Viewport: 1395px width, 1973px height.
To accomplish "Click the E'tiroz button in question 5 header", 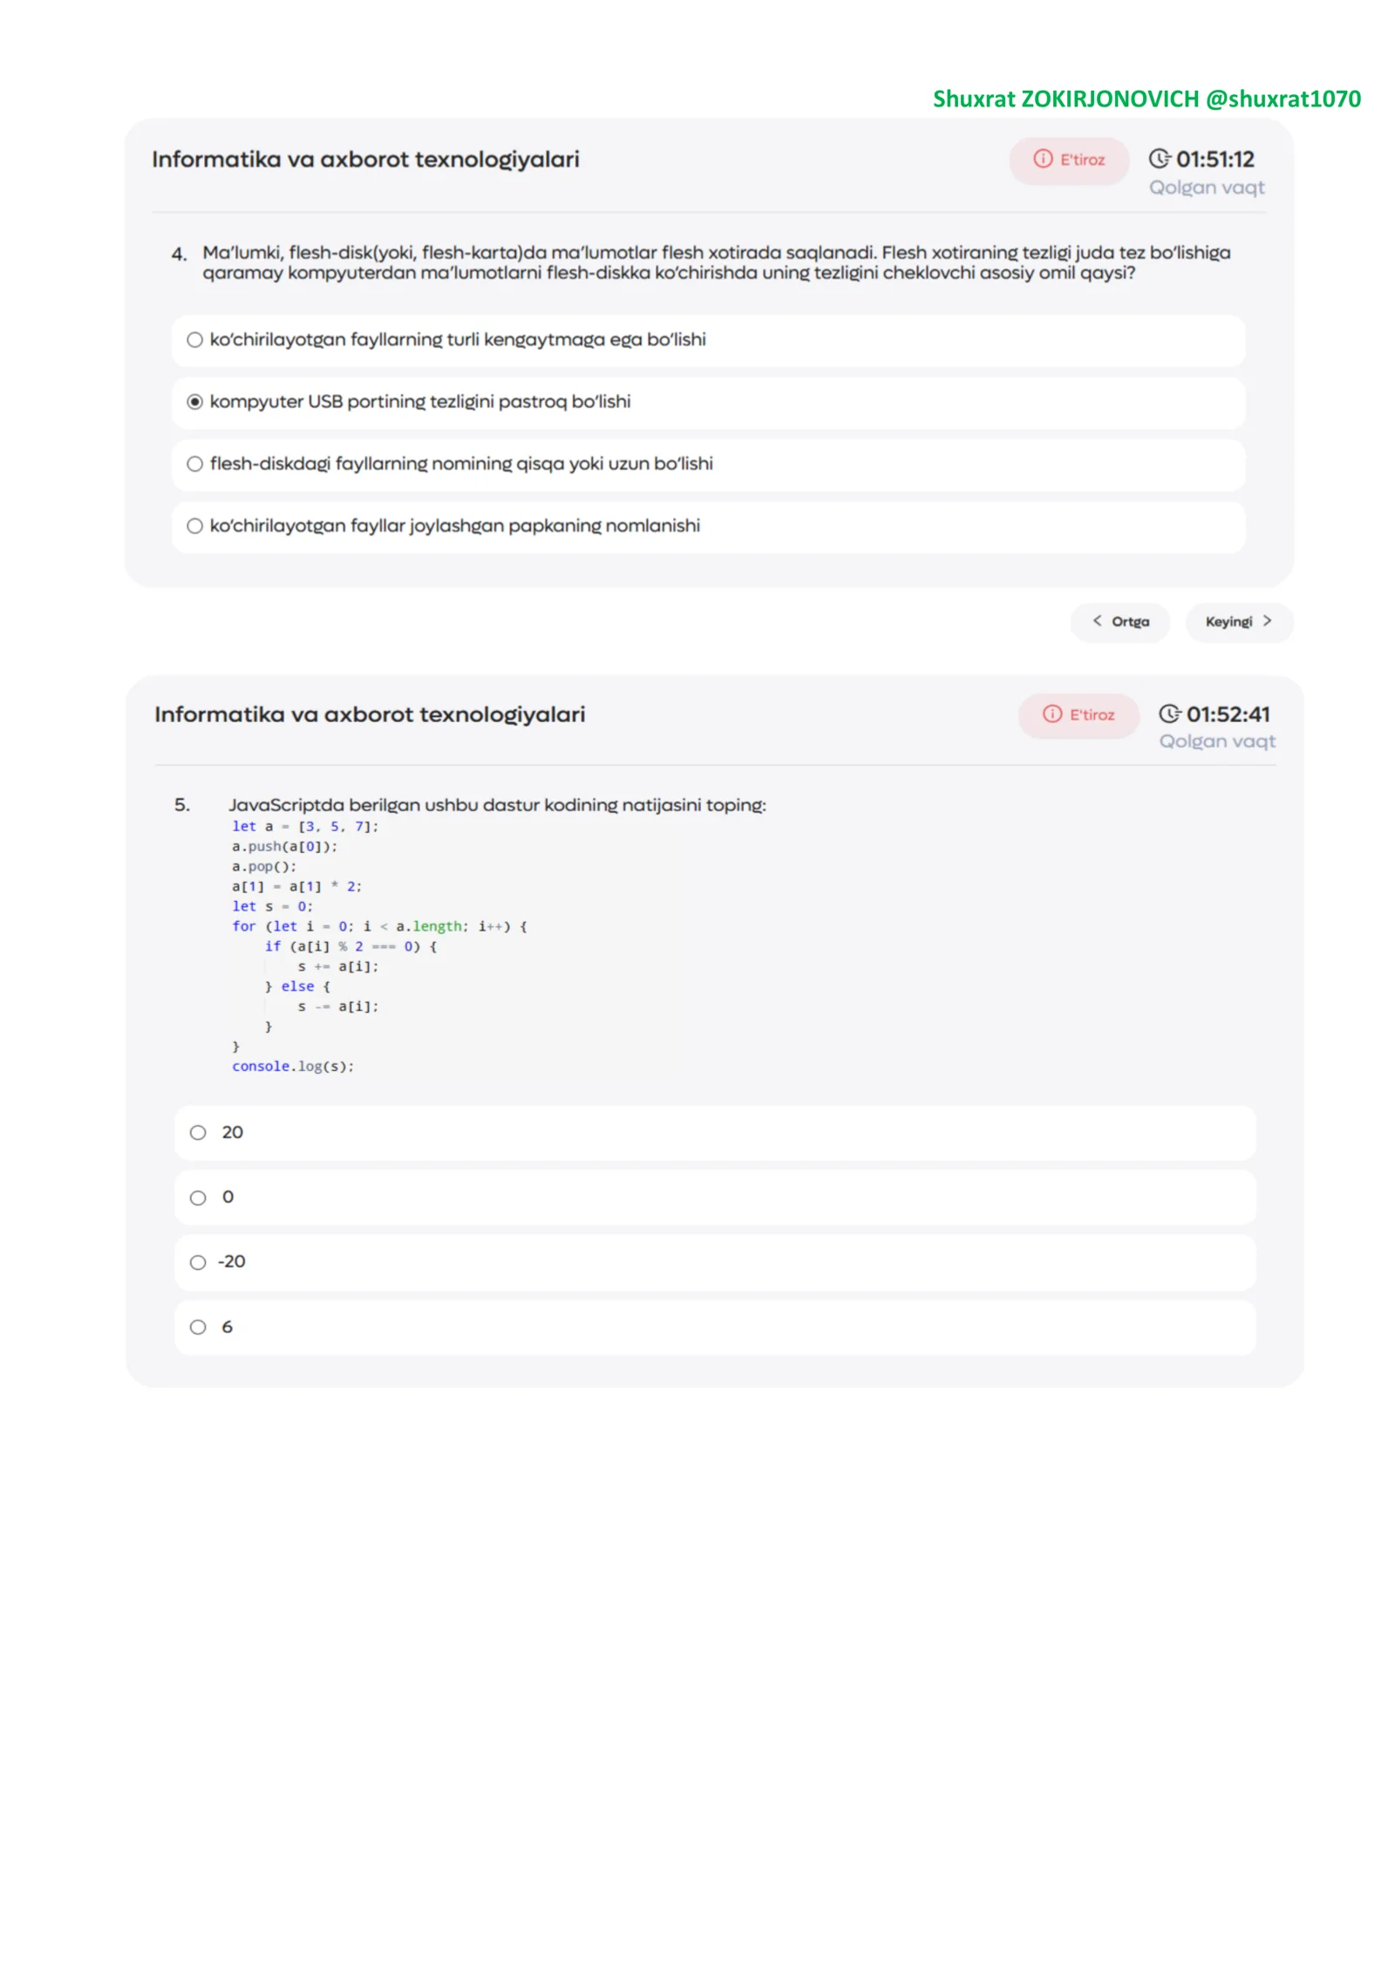I will [1079, 714].
